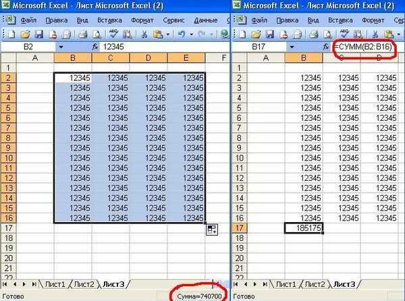Image resolution: width=405 pixels, height=301 pixels.
Task: Click the Print icon in right window toolbar
Action: coord(314,34)
